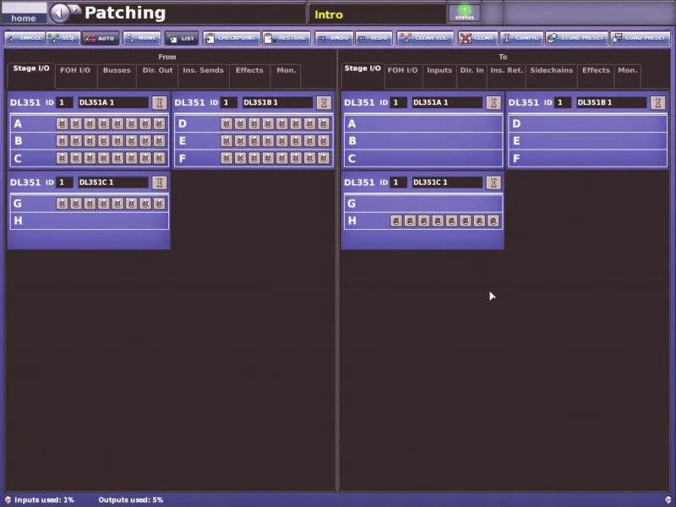Click the To card row D

click(588, 123)
